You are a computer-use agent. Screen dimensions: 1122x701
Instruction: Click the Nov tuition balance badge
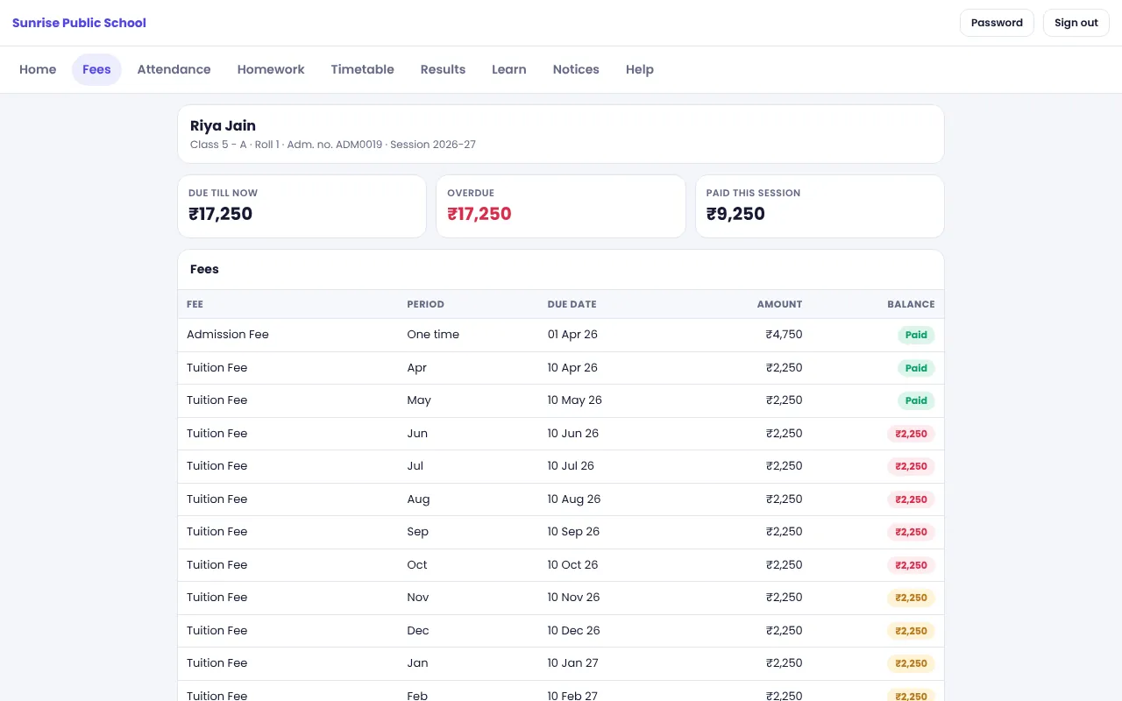[x=911, y=598]
